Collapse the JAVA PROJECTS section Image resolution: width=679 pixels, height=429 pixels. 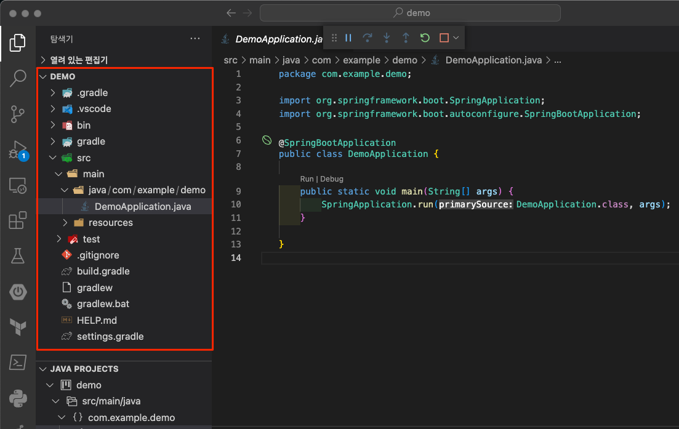(124, 369)
